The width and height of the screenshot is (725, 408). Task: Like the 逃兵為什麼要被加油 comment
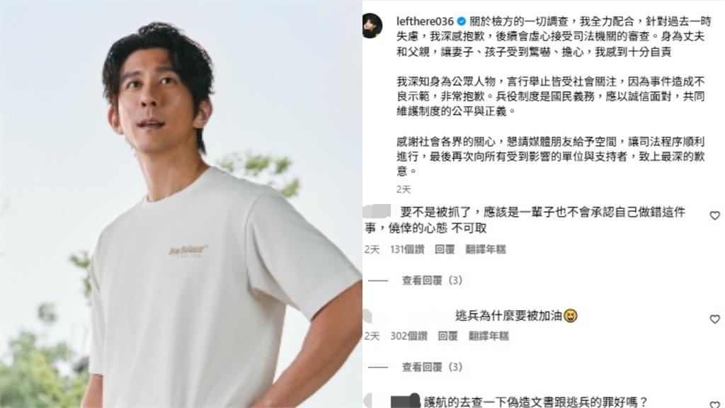coord(715,319)
